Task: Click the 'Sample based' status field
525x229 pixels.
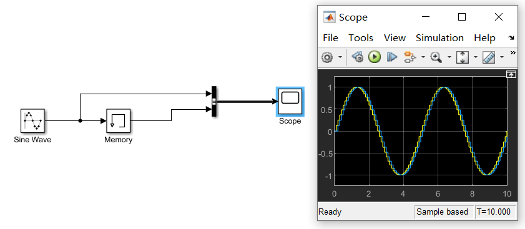Action: [x=444, y=212]
